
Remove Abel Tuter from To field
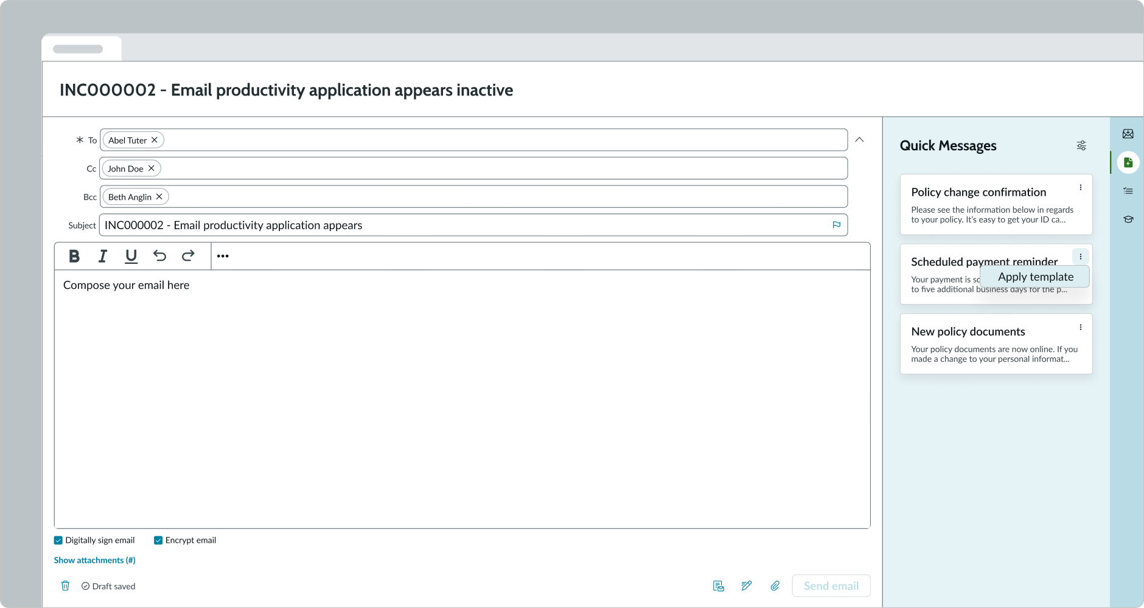(x=155, y=140)
